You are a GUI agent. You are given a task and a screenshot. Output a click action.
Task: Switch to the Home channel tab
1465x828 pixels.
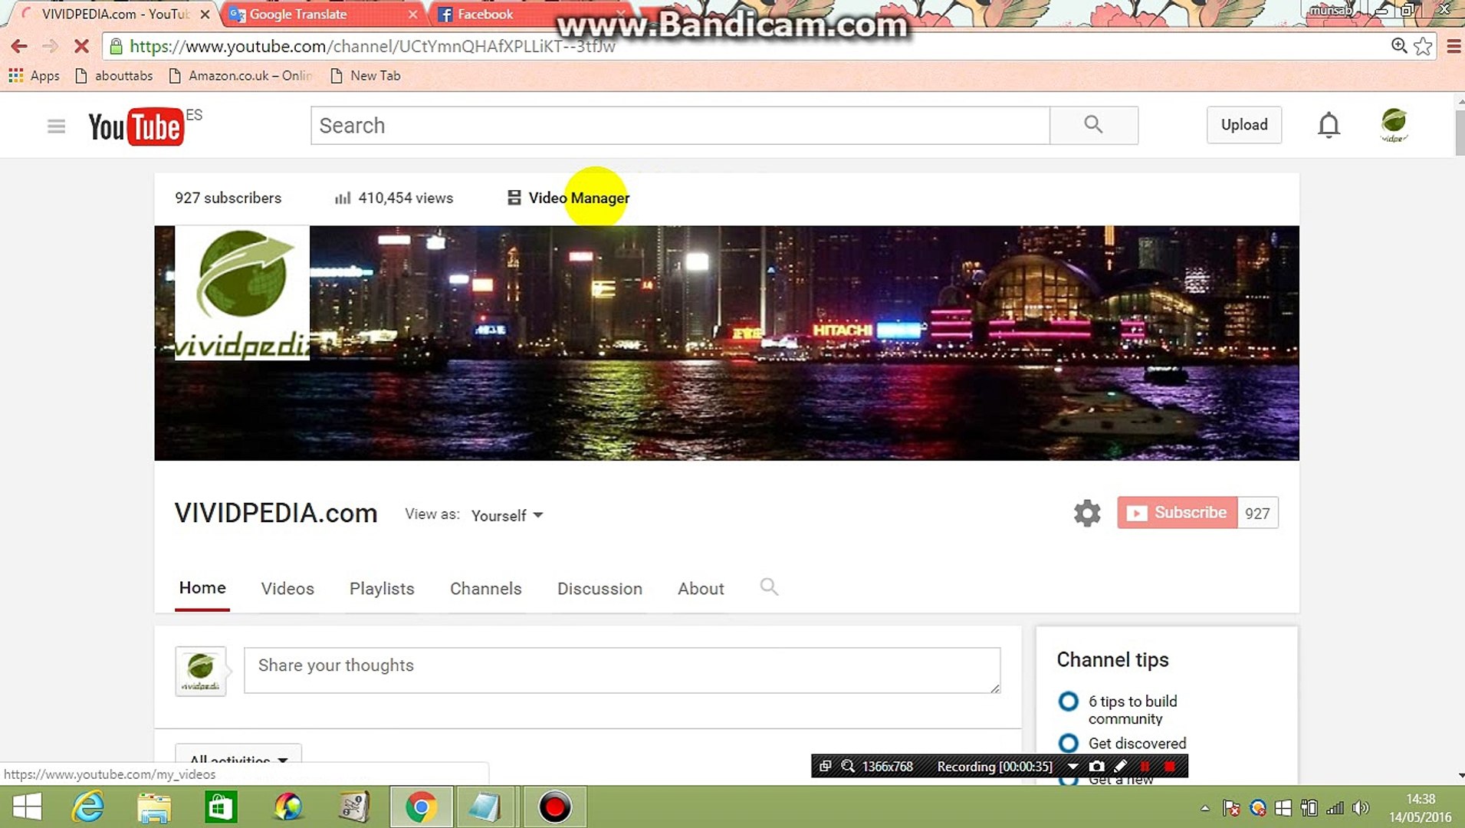coord(202,588)
